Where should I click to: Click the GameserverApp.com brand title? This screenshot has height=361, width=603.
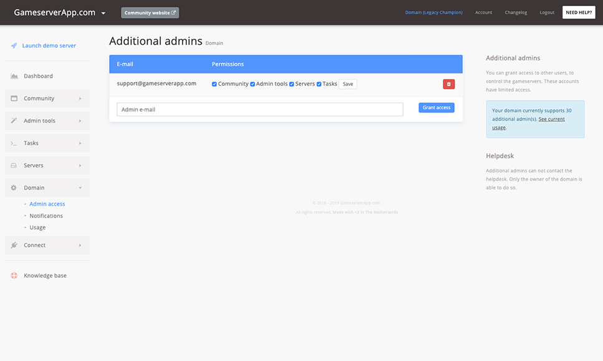pos(55,12)
